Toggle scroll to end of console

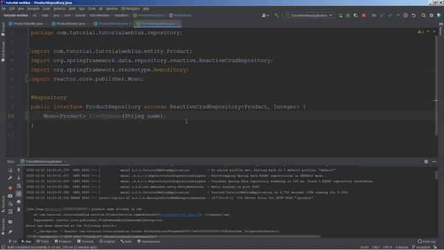[19, 194]
